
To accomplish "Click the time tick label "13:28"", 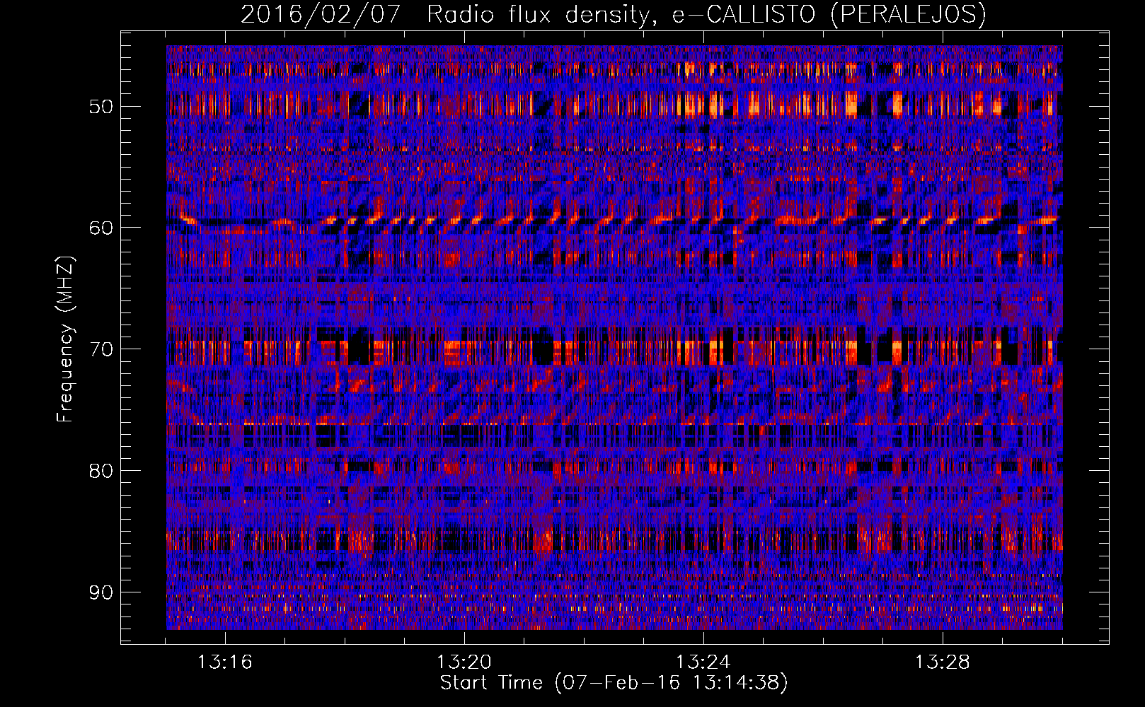I will pyautogui.click(x=942, y=662).
